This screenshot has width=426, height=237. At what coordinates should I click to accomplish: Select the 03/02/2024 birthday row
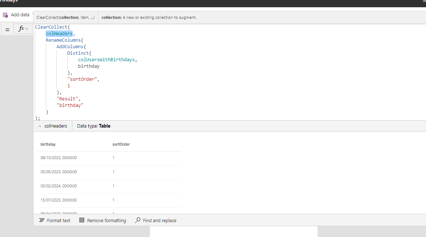59,186
